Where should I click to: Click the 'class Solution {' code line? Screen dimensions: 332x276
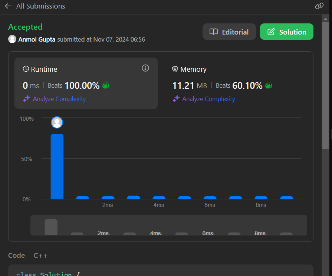(x=48, y=274)
